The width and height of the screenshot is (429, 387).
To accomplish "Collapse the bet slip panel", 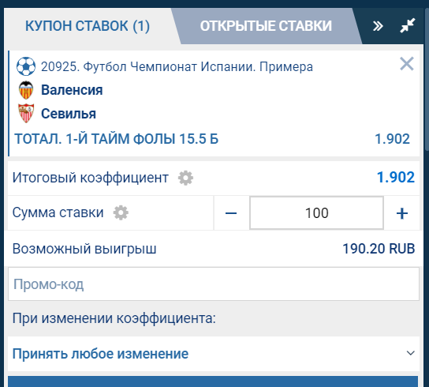I will (408, 26).
